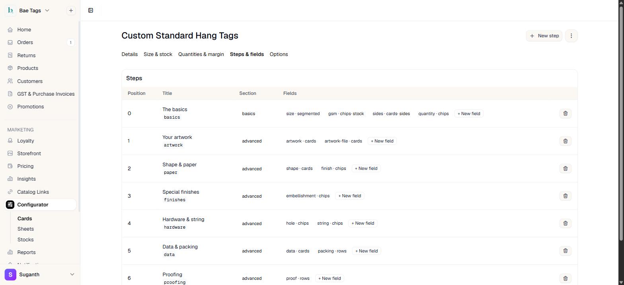
Task: Delete the Shape & paper step
Action: [x=565, y=168]
